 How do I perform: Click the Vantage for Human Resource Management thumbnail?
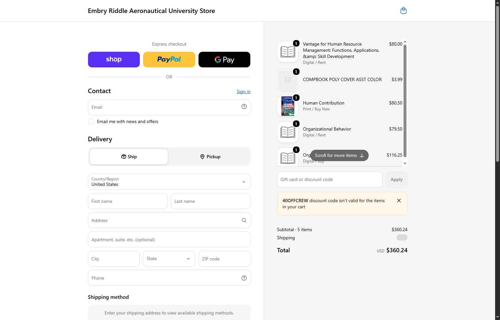pos(288,52)
